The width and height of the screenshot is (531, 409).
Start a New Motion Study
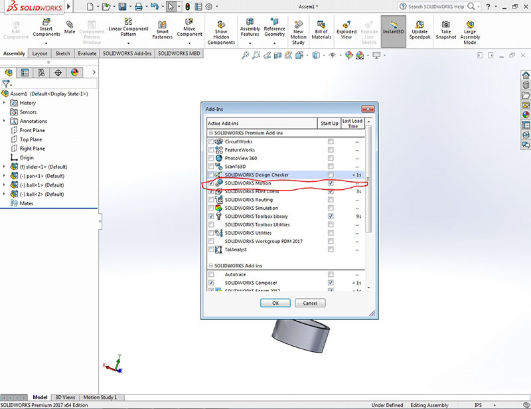click(298, 33)
